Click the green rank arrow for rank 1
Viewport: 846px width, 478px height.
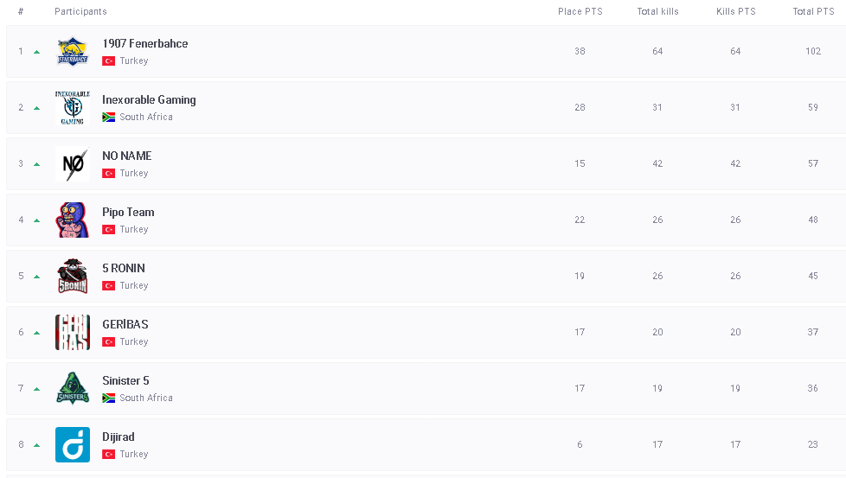[37, 52]
